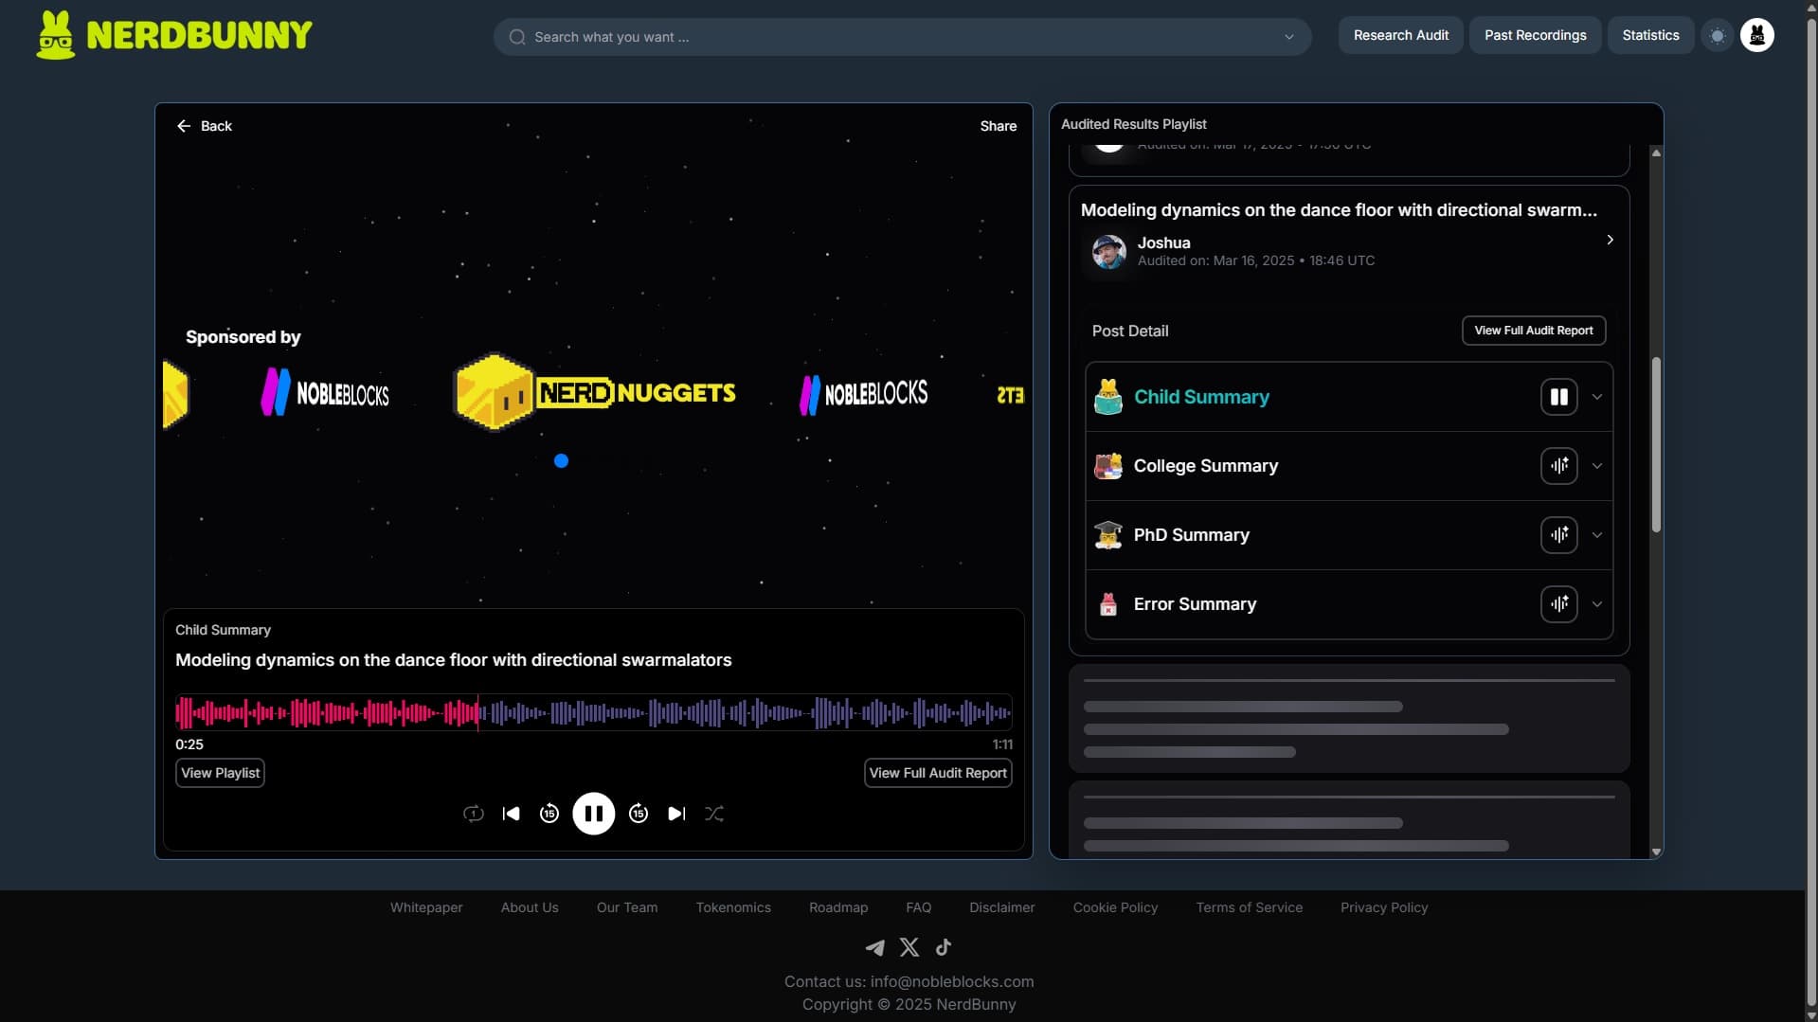This screenshot has width=1818, height=1022.
Task: Open Terms of Service footer link
Action: [1249, 907]
